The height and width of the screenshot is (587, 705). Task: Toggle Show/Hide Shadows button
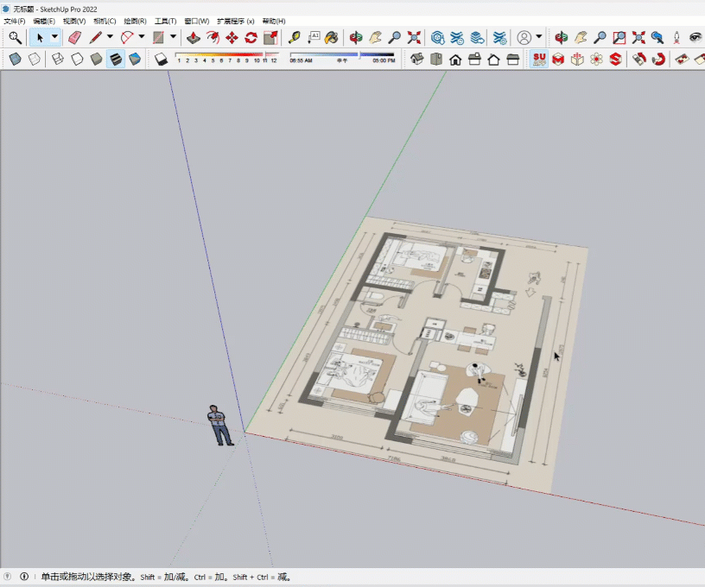click(x=161, y=60)
